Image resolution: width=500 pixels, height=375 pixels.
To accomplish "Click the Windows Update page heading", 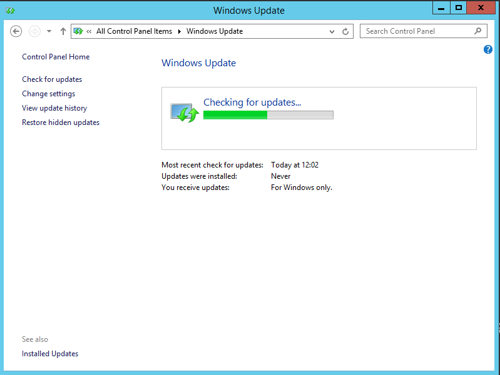I will coord(198,63).
